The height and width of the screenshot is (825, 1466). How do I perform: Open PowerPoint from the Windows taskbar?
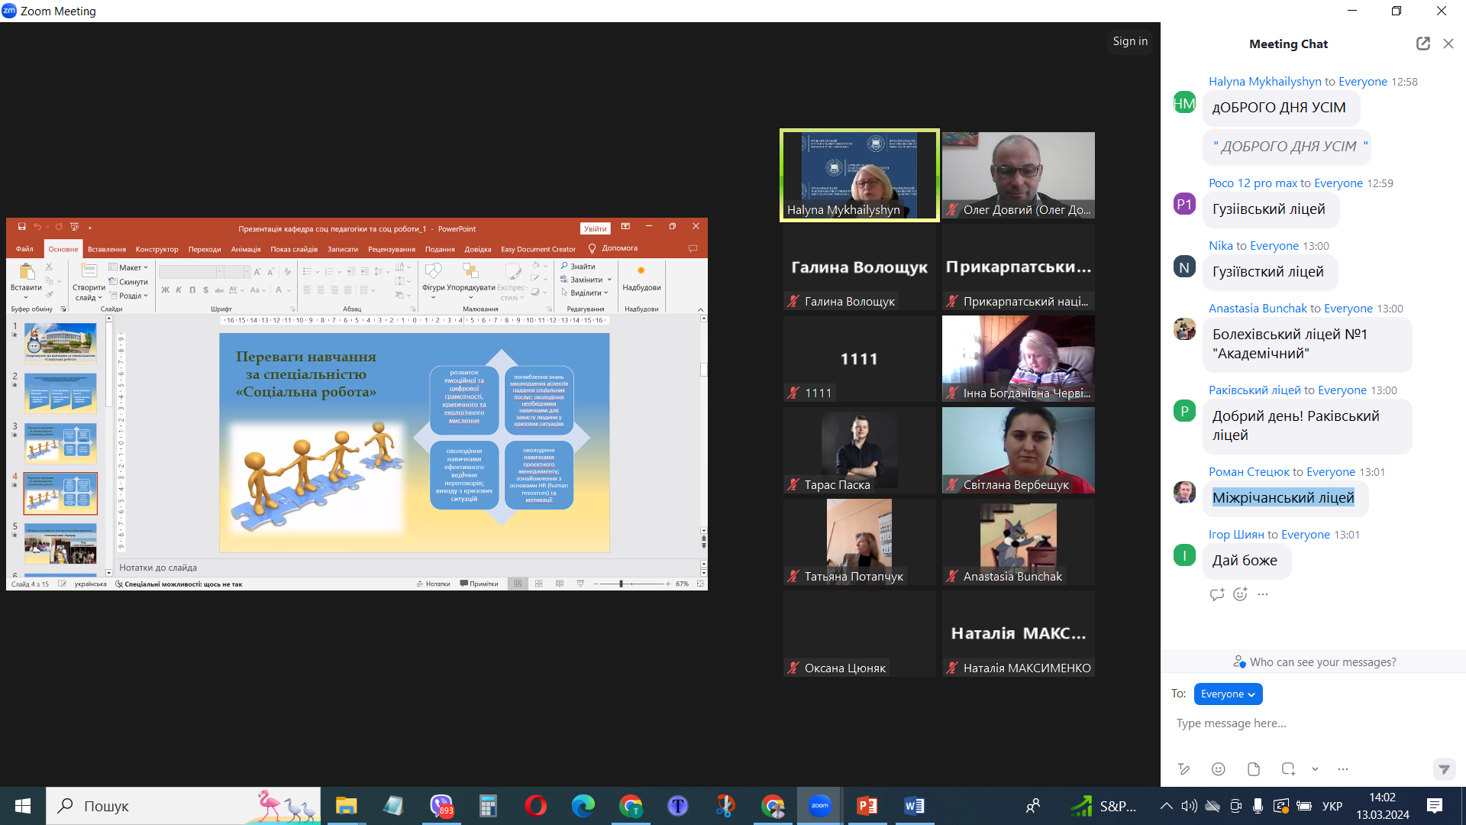(x=867, y=806)
